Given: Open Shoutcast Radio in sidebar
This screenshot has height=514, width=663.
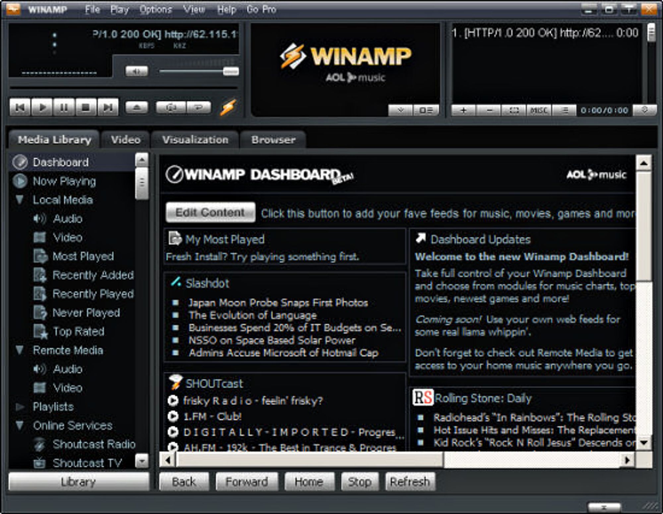Looking at the screenshot, I should [x=94, y=444].
